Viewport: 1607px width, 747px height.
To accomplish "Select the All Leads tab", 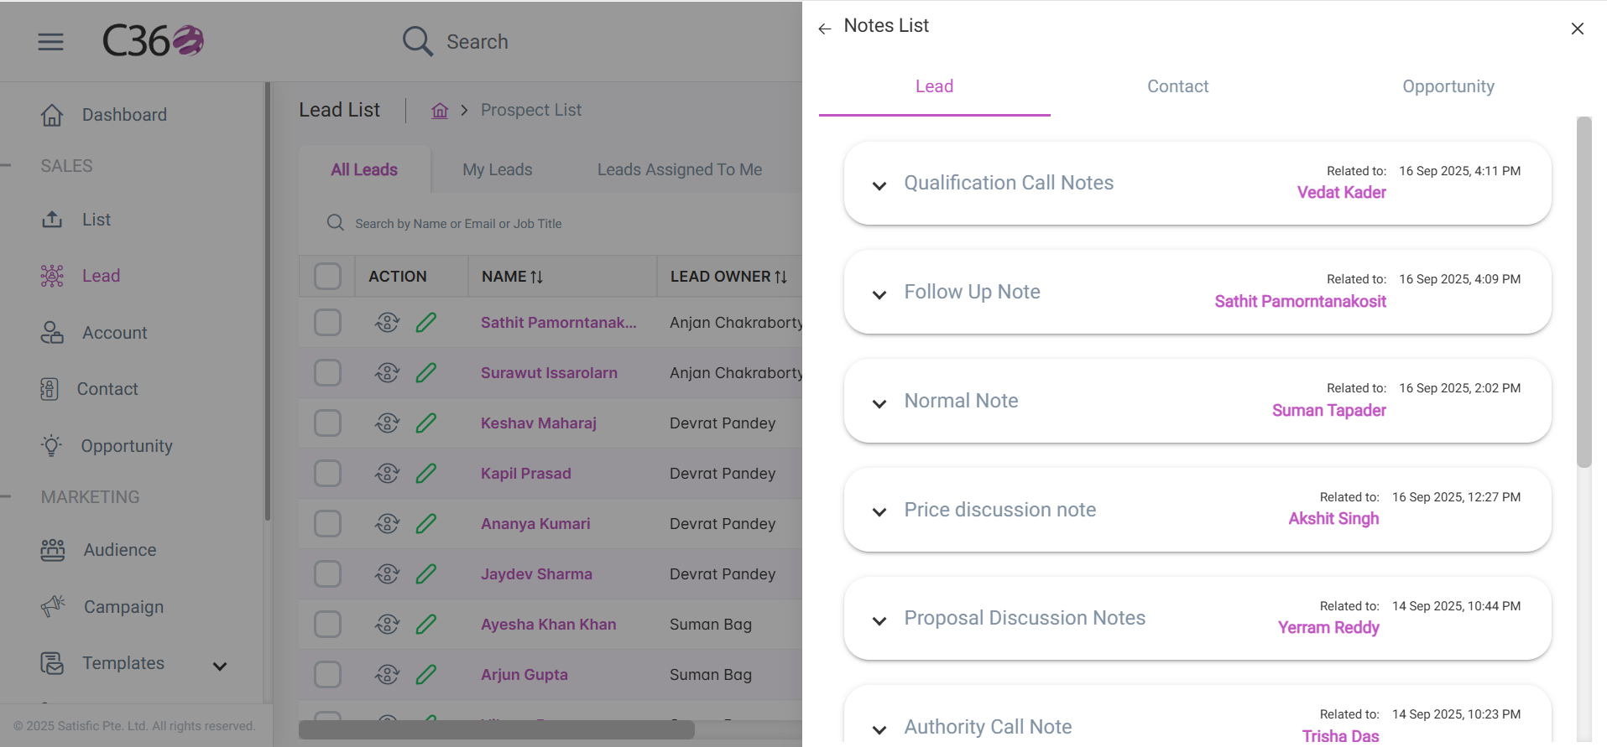I will point(364,169).
